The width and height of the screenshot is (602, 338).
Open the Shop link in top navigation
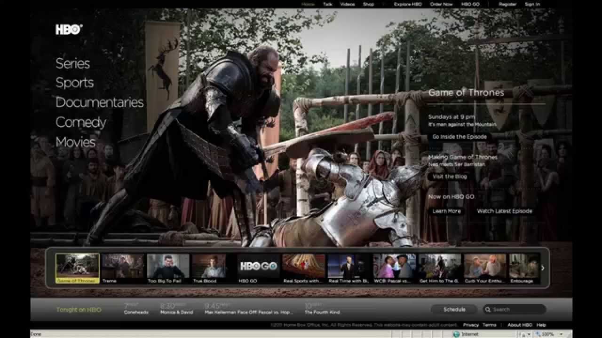pyautogui.click(x=369, y=4)
